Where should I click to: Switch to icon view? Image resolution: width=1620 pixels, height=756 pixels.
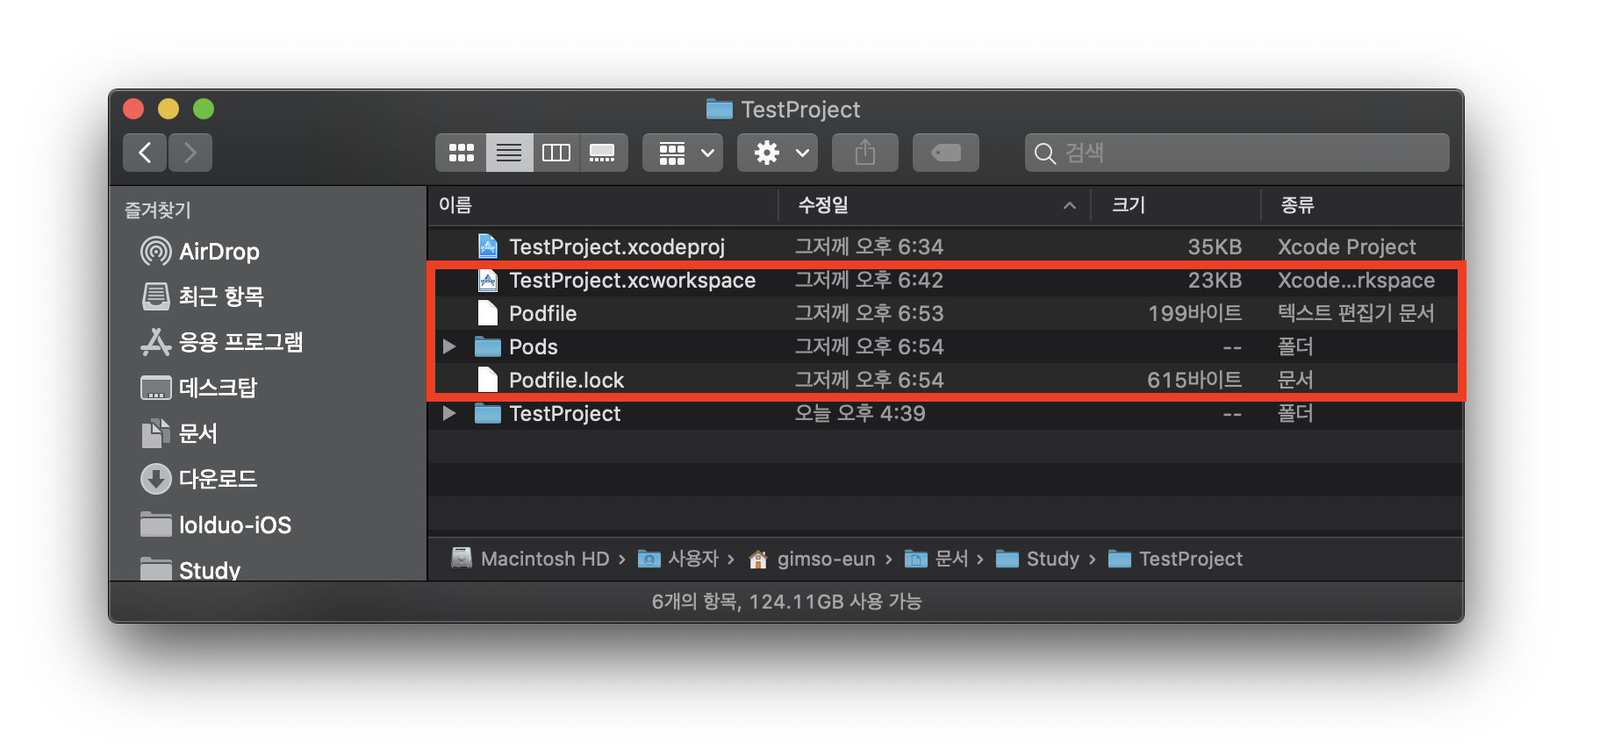point(461,153)
